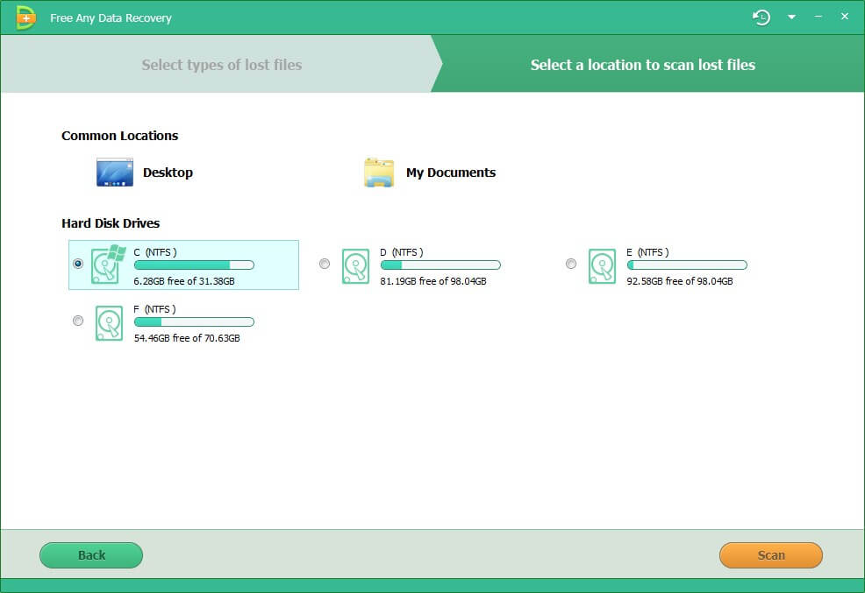The height and width of the screenshot is (593, 865).
Task: Open the recovery history clock icon
Action: [761, 17]
